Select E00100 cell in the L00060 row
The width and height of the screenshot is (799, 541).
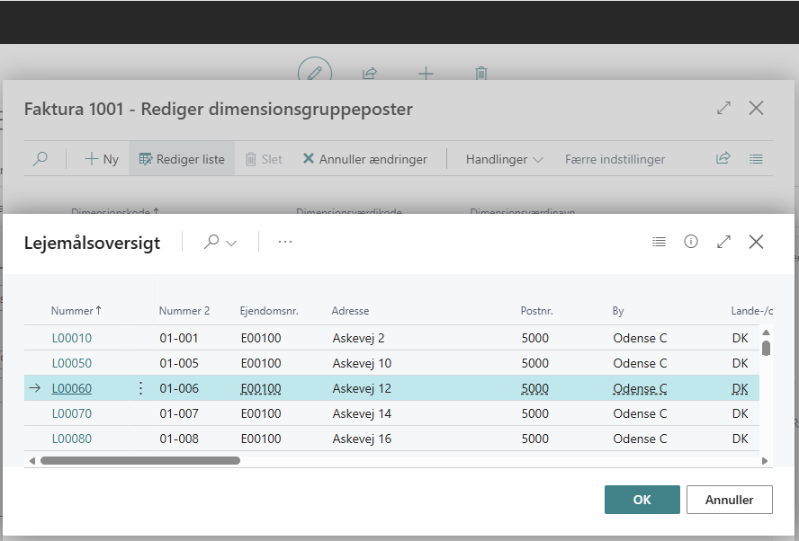pyautogui.click(x=261, y=388)
